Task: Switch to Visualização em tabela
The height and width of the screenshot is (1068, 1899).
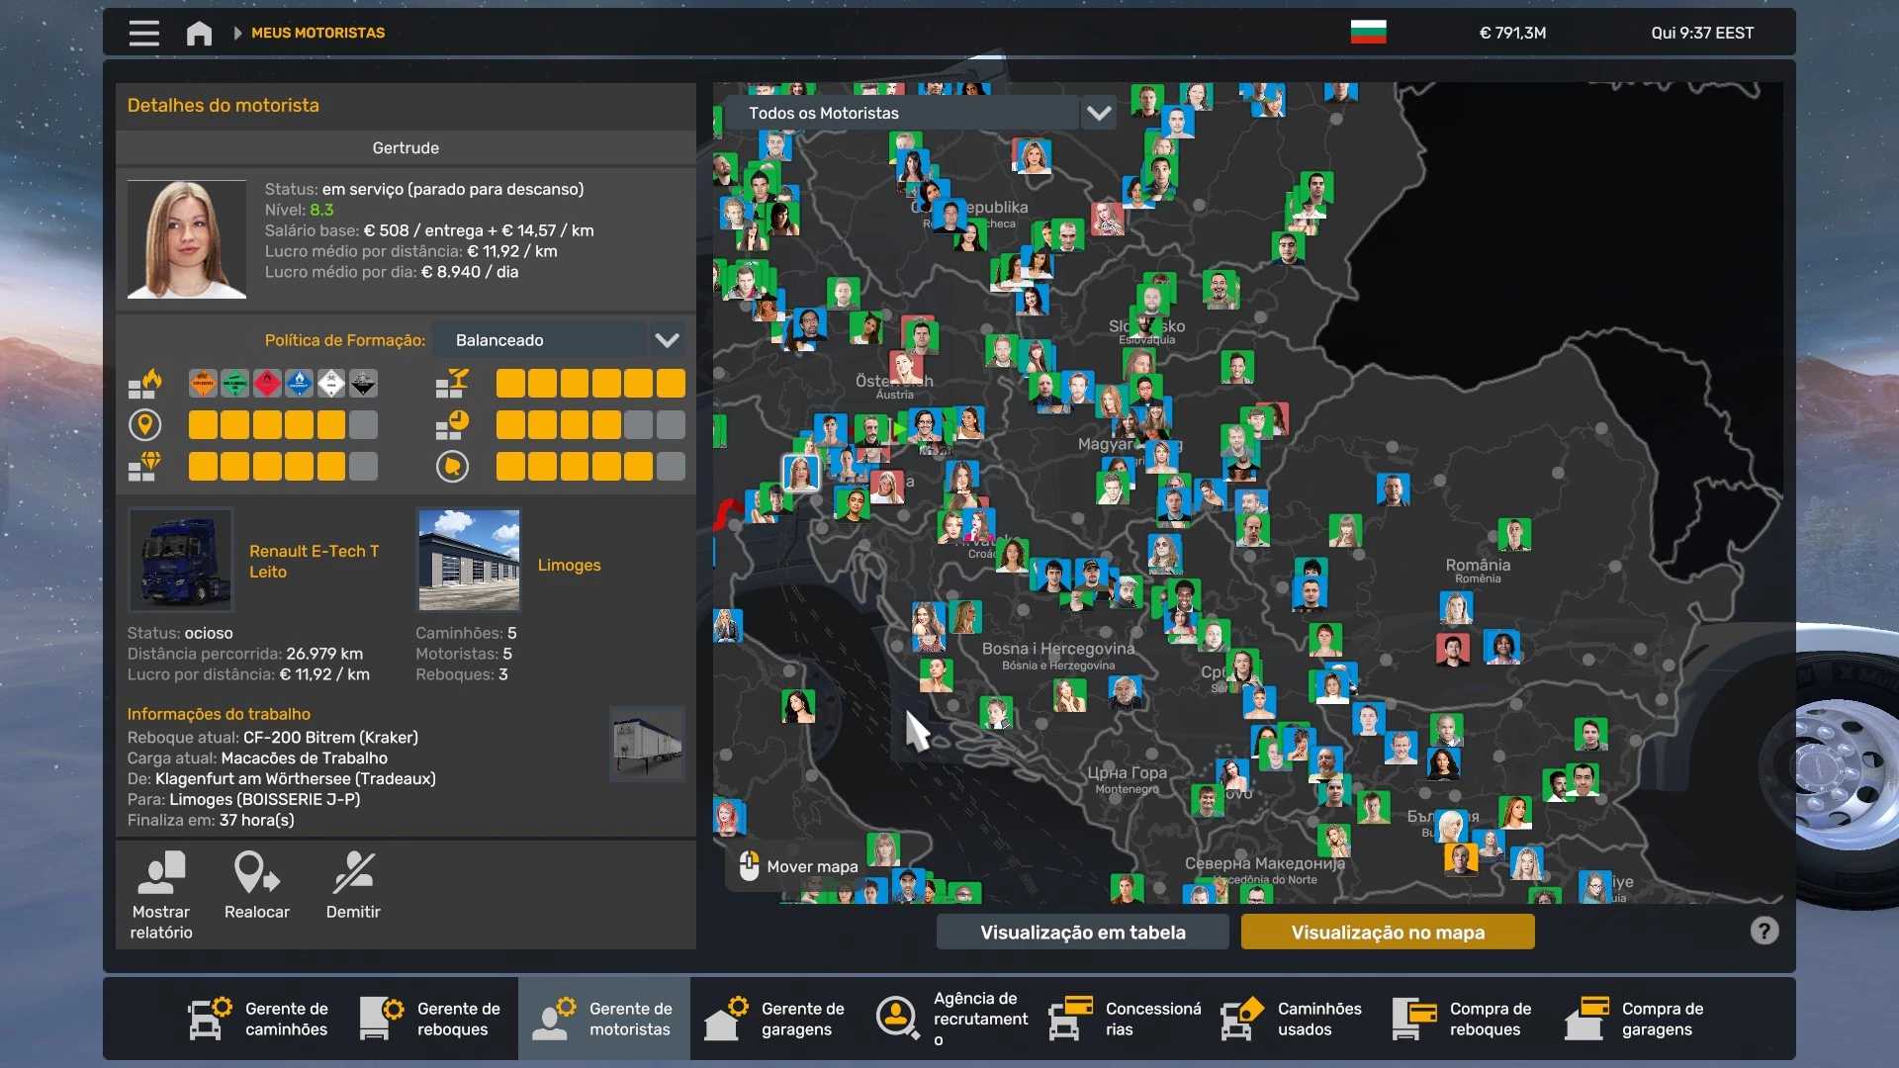Action: click(1082, 932)
